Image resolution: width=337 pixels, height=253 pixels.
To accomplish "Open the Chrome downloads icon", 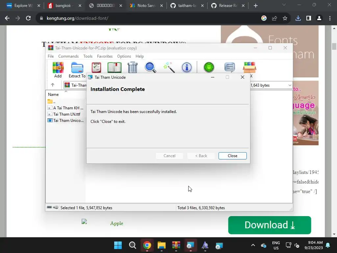I will tap(298, 18).
